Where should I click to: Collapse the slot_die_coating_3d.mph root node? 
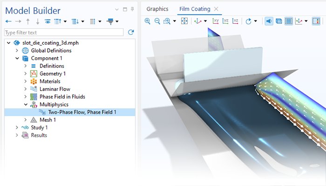coord(8,43)
